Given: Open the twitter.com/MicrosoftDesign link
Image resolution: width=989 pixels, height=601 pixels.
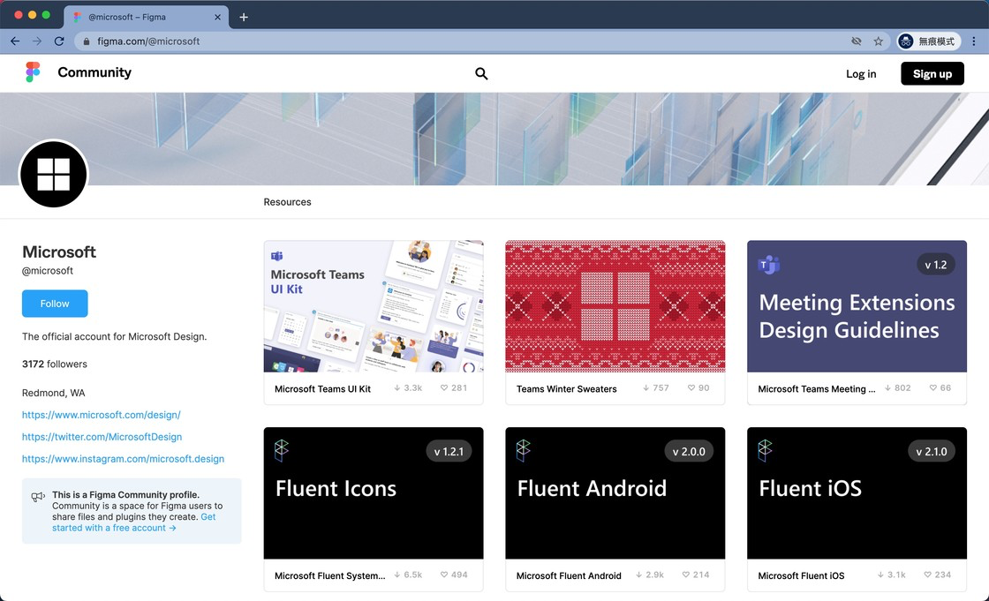Looking at the screenshot, I should [102, 436].
